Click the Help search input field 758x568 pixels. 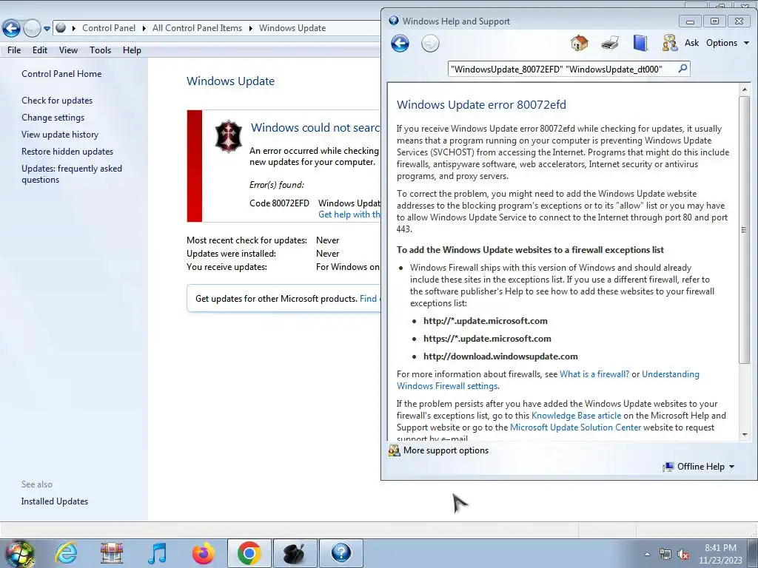(563, 69)
